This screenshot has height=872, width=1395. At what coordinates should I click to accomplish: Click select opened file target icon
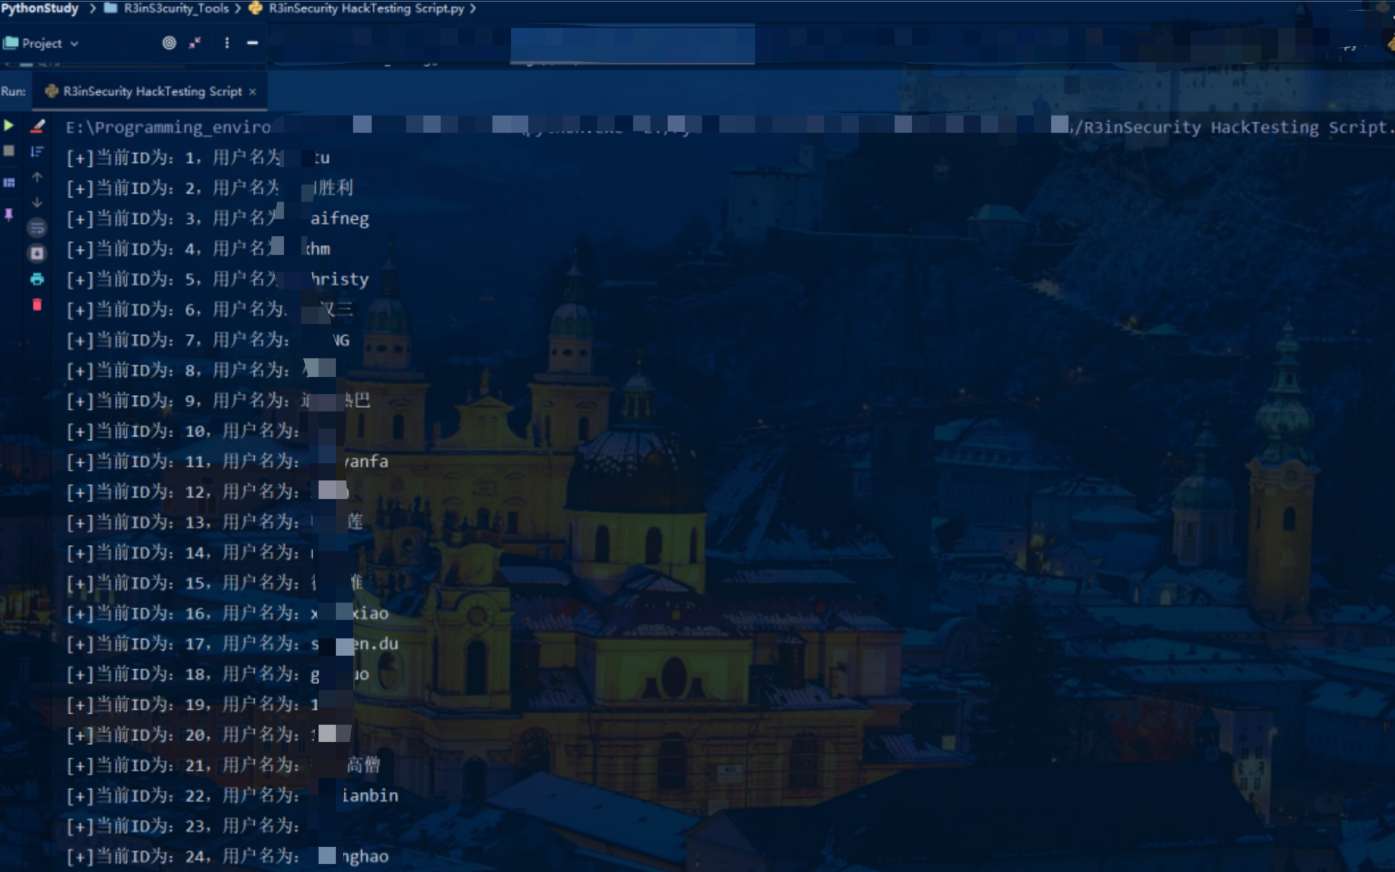(169, 43)
